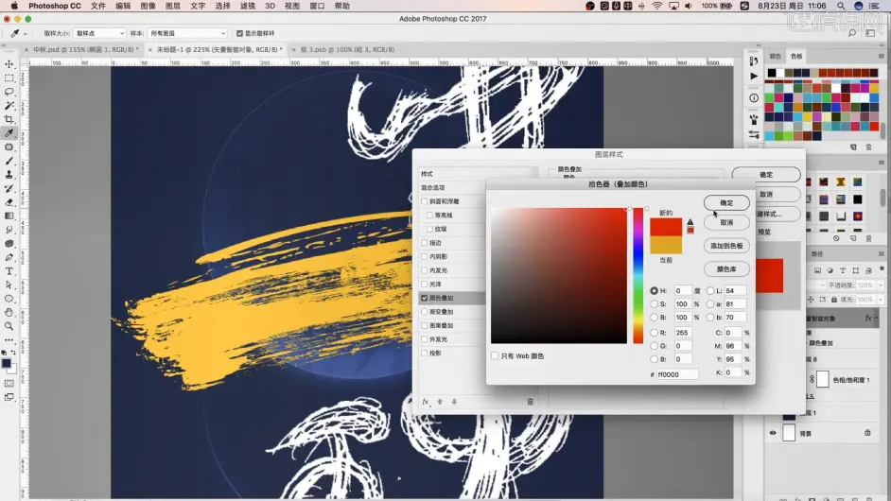Click 确定 in color picker dialog
Image resolution: width=891 pixels, height=501 pixels.
pos(726,203)
